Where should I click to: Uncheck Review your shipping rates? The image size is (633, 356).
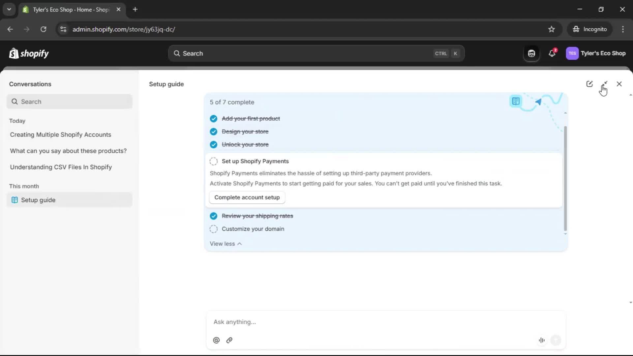click(x=213, y=216)
